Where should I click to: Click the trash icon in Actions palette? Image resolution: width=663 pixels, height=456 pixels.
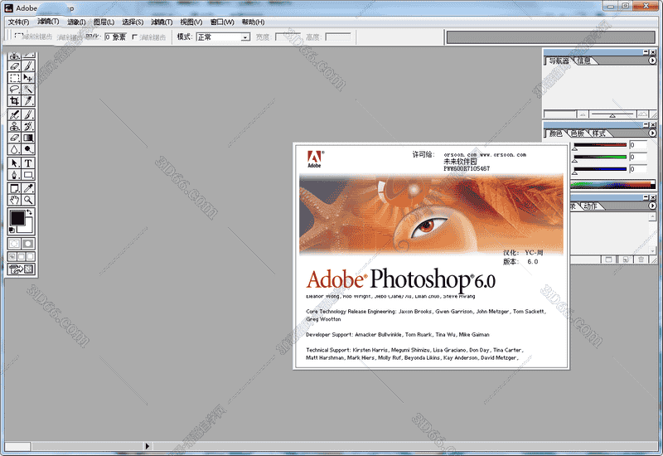coord(641,260)
